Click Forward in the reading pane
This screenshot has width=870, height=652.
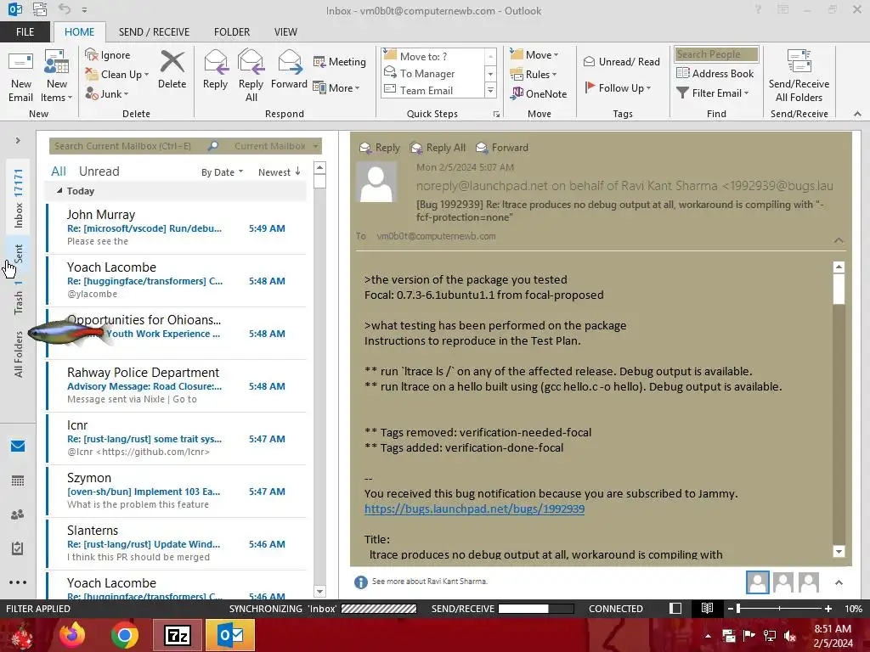502,148
